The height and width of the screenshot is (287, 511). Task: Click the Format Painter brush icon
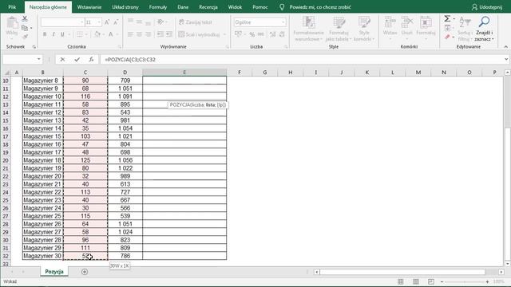click(25, 36)
